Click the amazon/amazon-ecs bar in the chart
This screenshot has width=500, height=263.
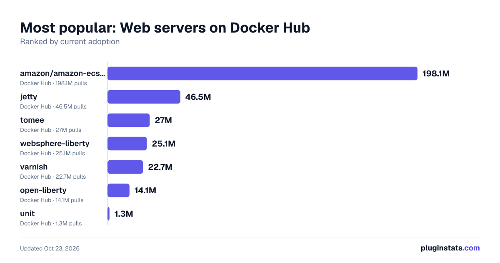point(262,73)
